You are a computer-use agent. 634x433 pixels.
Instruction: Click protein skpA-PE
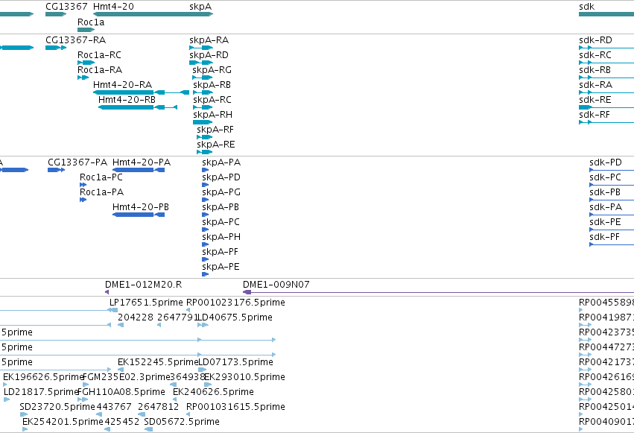tap(221, 268)
